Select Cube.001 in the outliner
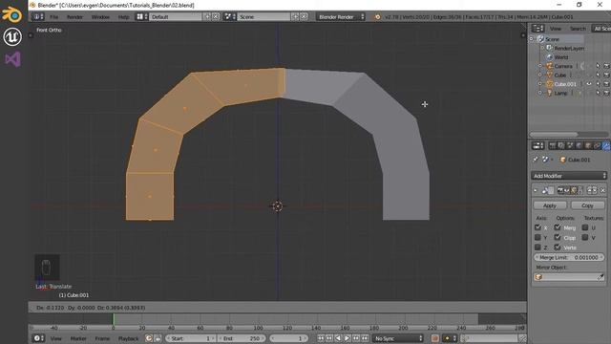The height and width of the screenshot is (344, 611). 564,84
